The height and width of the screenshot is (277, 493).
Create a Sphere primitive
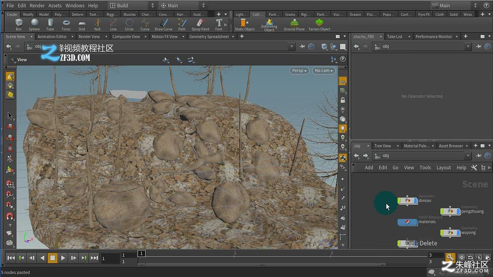tap(34, 25)
